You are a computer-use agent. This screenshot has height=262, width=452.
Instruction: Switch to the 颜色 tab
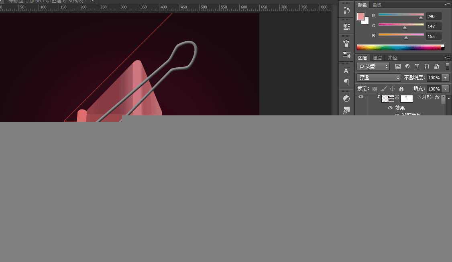[362, 5]
